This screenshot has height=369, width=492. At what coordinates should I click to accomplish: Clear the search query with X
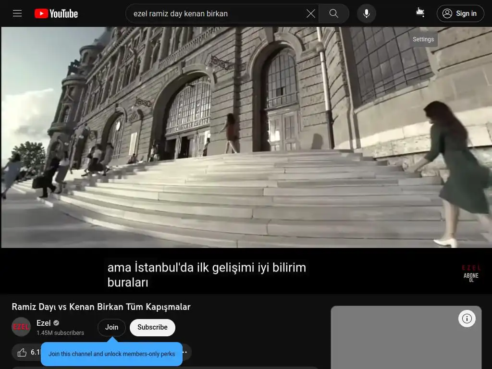click(x=311, y=13)
